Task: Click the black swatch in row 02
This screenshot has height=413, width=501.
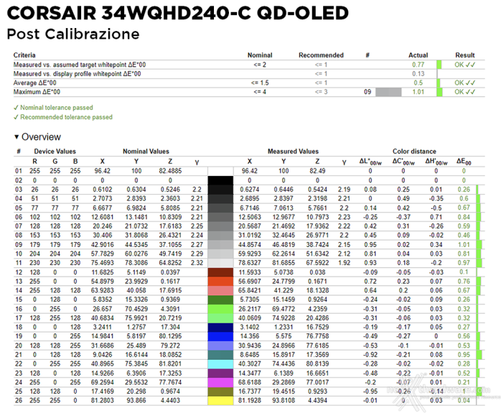Action: coord(220,180)
